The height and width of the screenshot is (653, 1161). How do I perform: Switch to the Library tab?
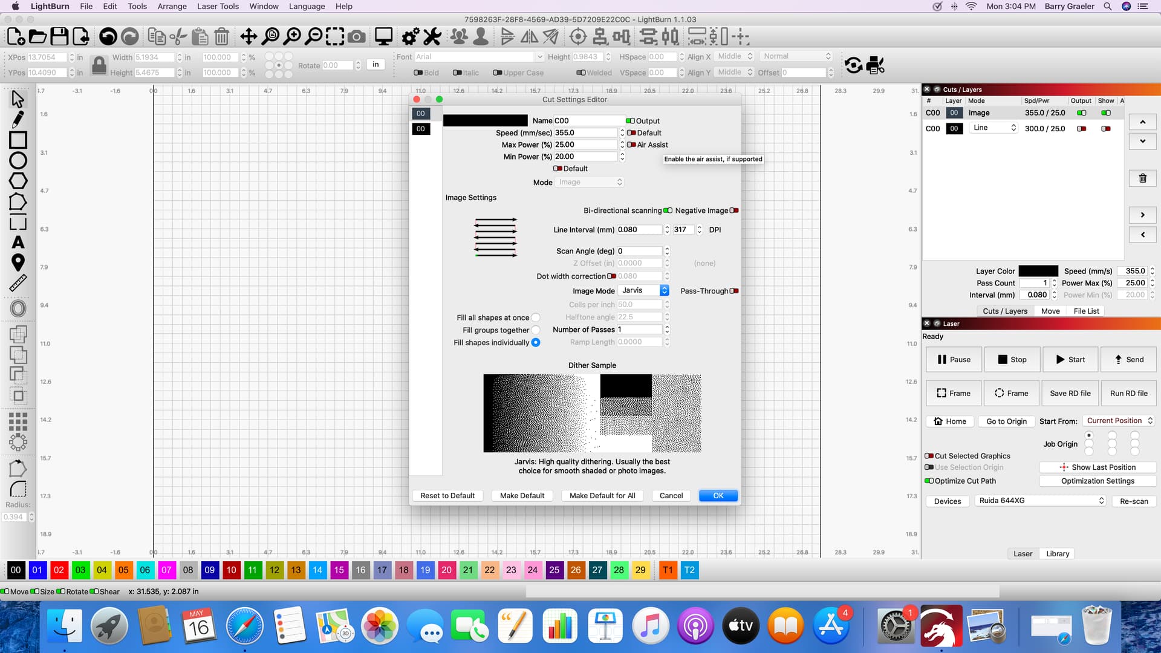(x=1058, y=553)
